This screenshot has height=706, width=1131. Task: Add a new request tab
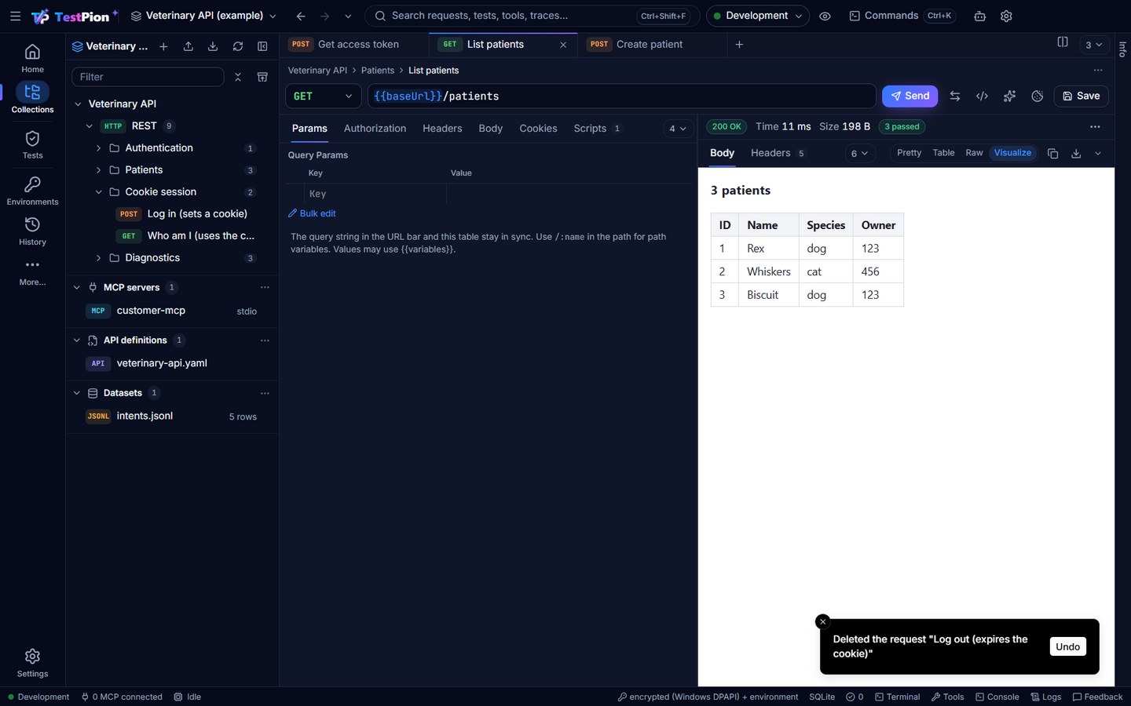tap(739, 45)
